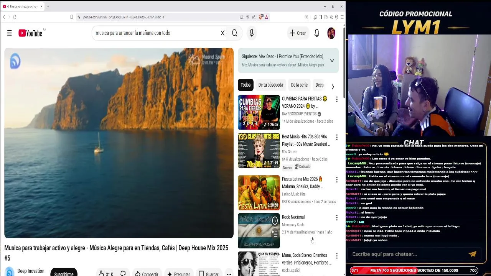Click the video title 'Musica para trabajar activo y alegre'
Image resolution: width=491 pixels, height=276 pixels.
(116, 253)
